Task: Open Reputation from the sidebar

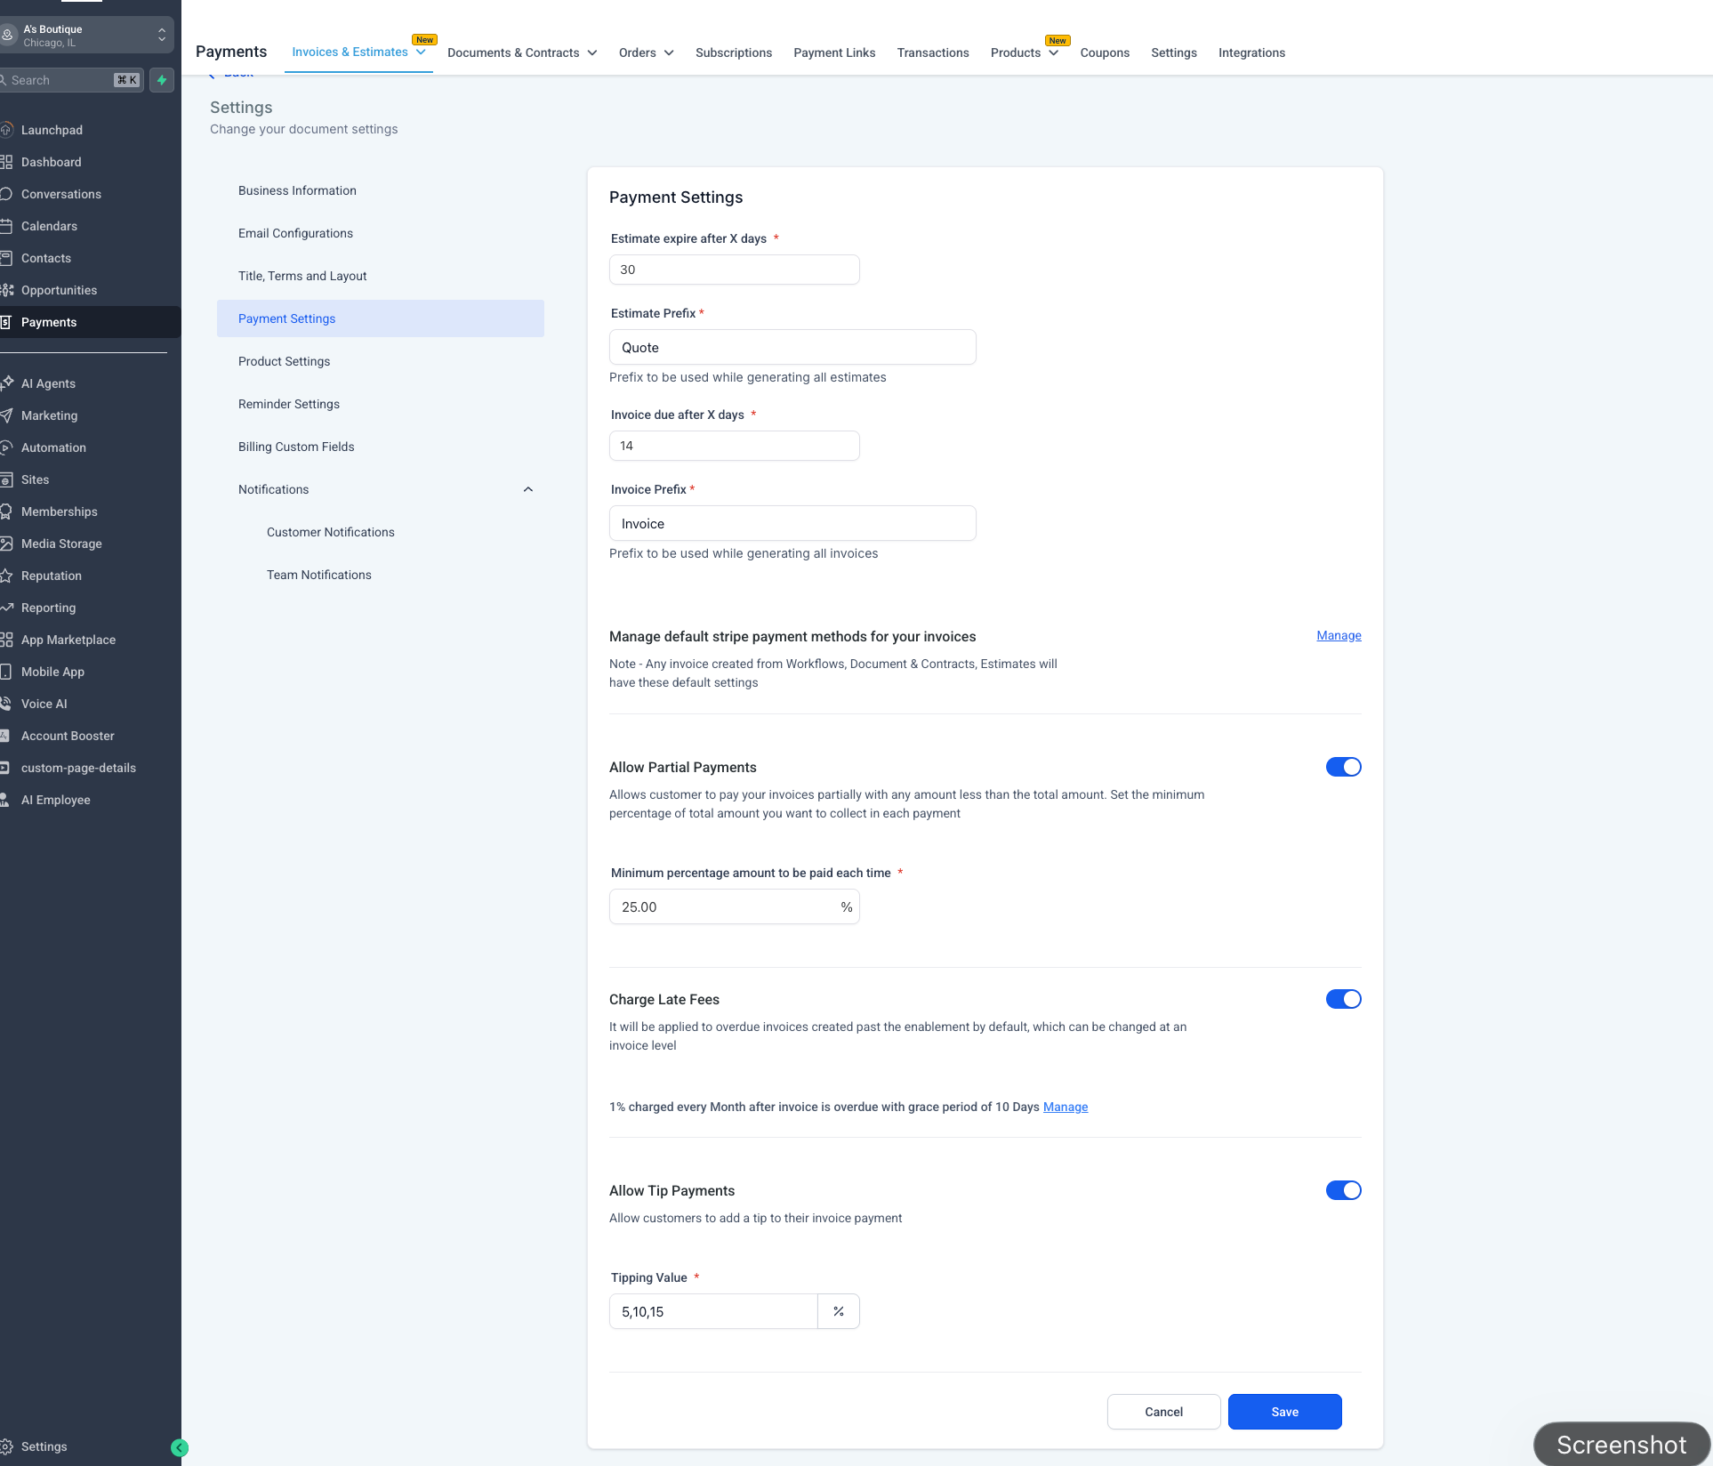Action: click(x=51, y=576)
